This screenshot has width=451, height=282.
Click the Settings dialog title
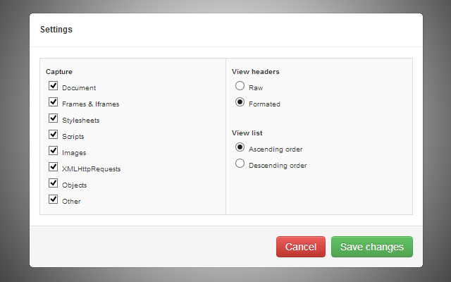[56, 30]
